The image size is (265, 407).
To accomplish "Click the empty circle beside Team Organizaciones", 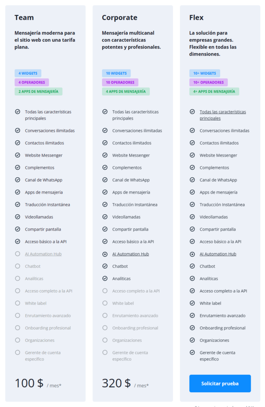I will 17,340.
